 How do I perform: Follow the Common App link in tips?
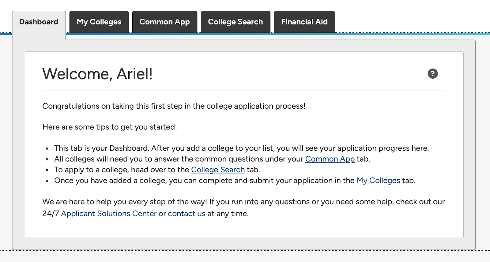(330, 159)
